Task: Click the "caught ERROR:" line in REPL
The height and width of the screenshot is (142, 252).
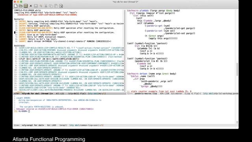Action: [x=24, y=98]
